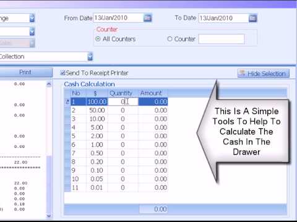
Task: Click the row 1 selector marker in the grid
Action: (67, 102)
